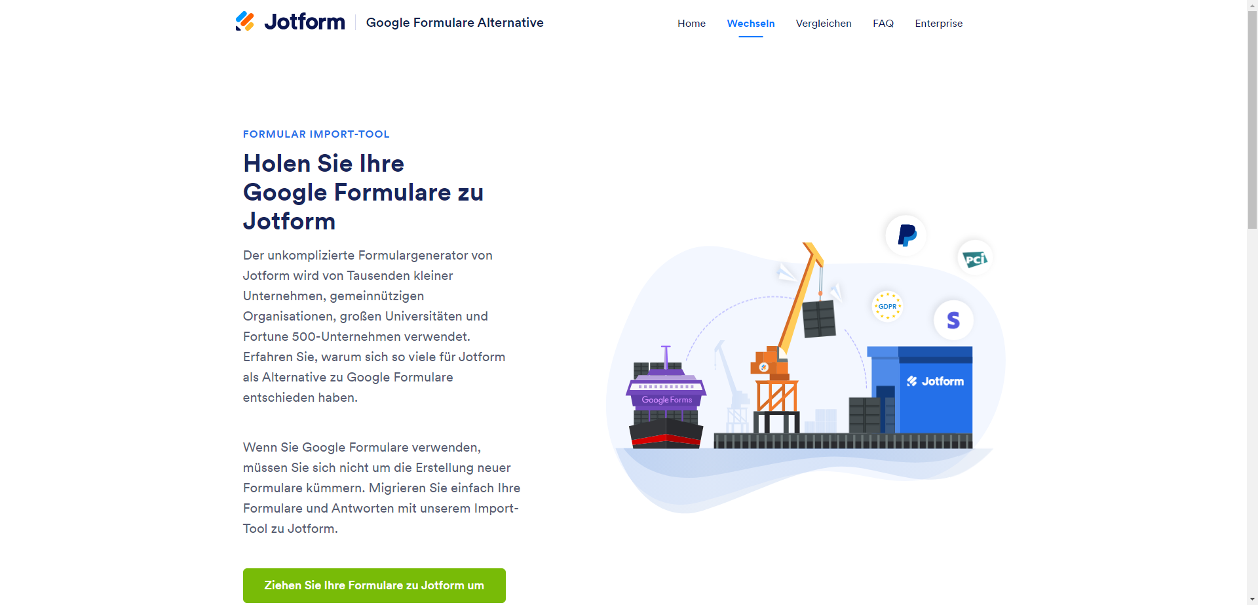Open the FAQ navigation item

(883, 24)
